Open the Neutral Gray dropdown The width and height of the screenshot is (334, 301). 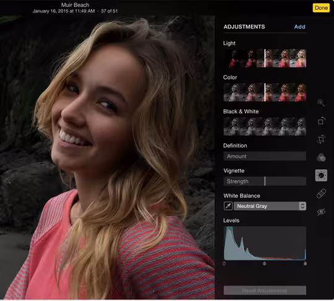(x=270, y=206)
